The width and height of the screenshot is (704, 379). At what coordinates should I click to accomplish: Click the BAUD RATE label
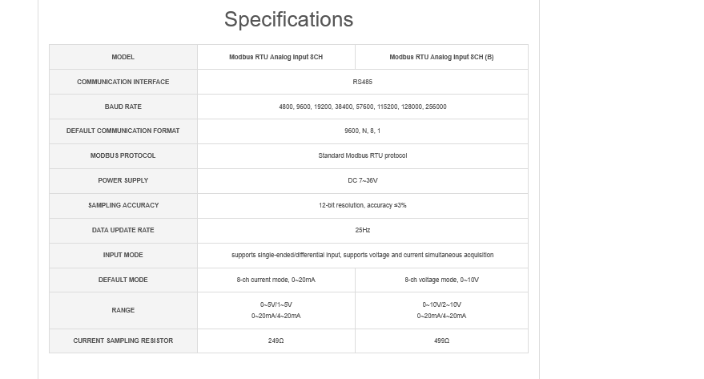123,107
